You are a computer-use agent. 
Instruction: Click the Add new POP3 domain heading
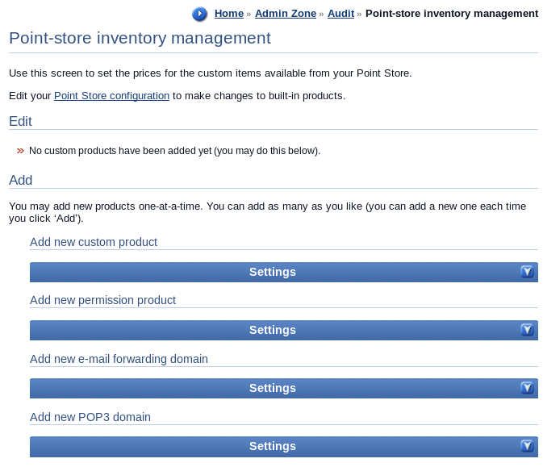pos(90,417)
